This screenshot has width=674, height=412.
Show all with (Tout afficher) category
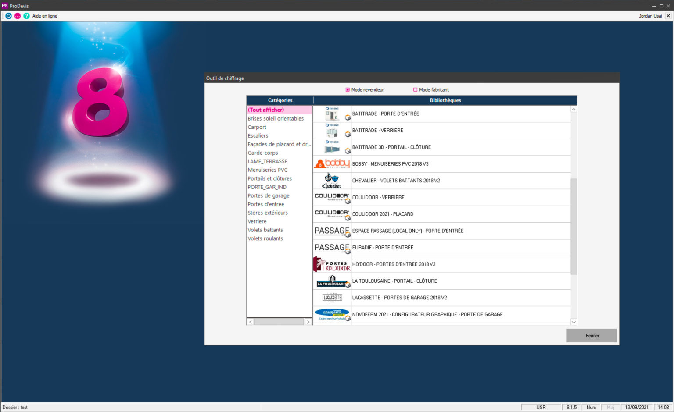coord(266,110)
